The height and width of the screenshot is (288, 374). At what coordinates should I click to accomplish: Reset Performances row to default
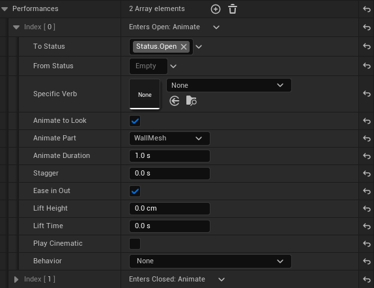pos(367,9)
